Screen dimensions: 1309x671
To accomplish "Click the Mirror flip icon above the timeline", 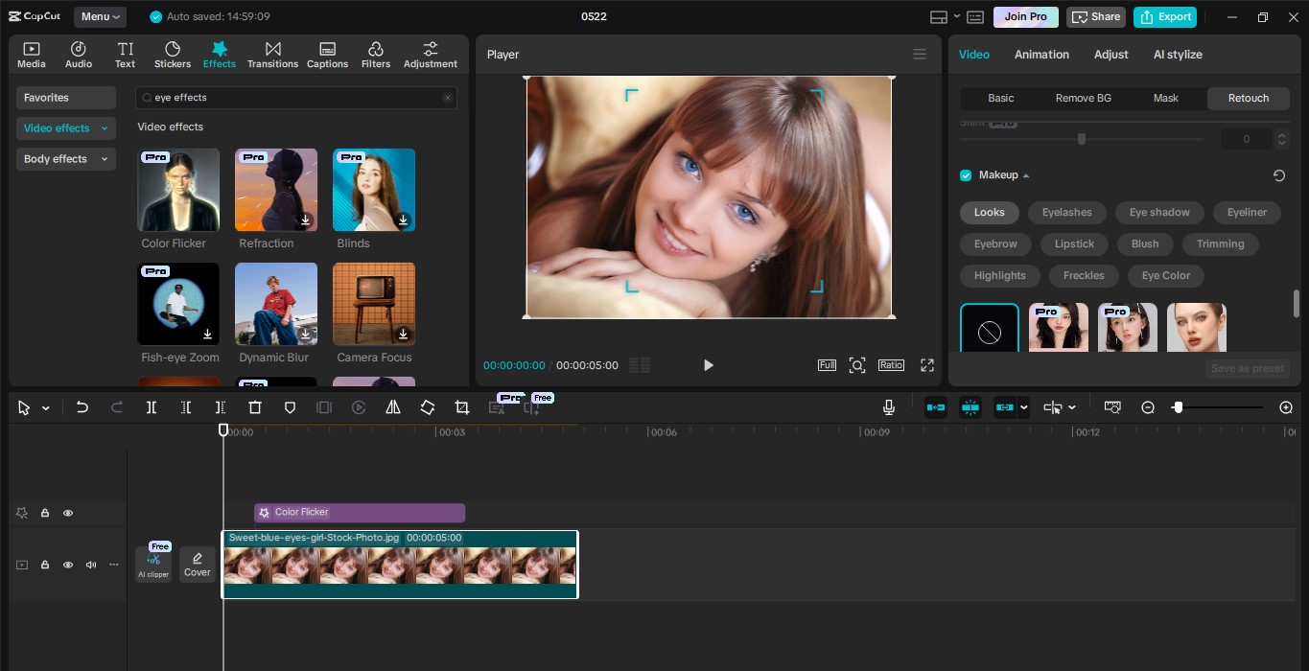I will 393,406.
